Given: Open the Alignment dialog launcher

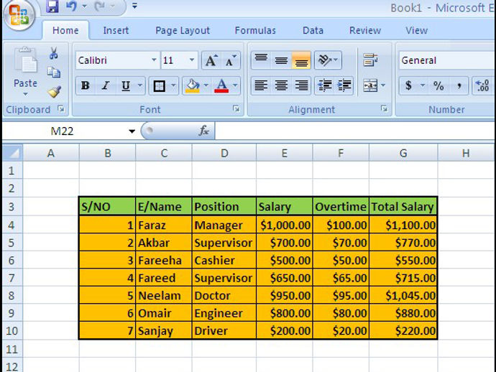Looking at the screenshot, I should click(384, 109).
